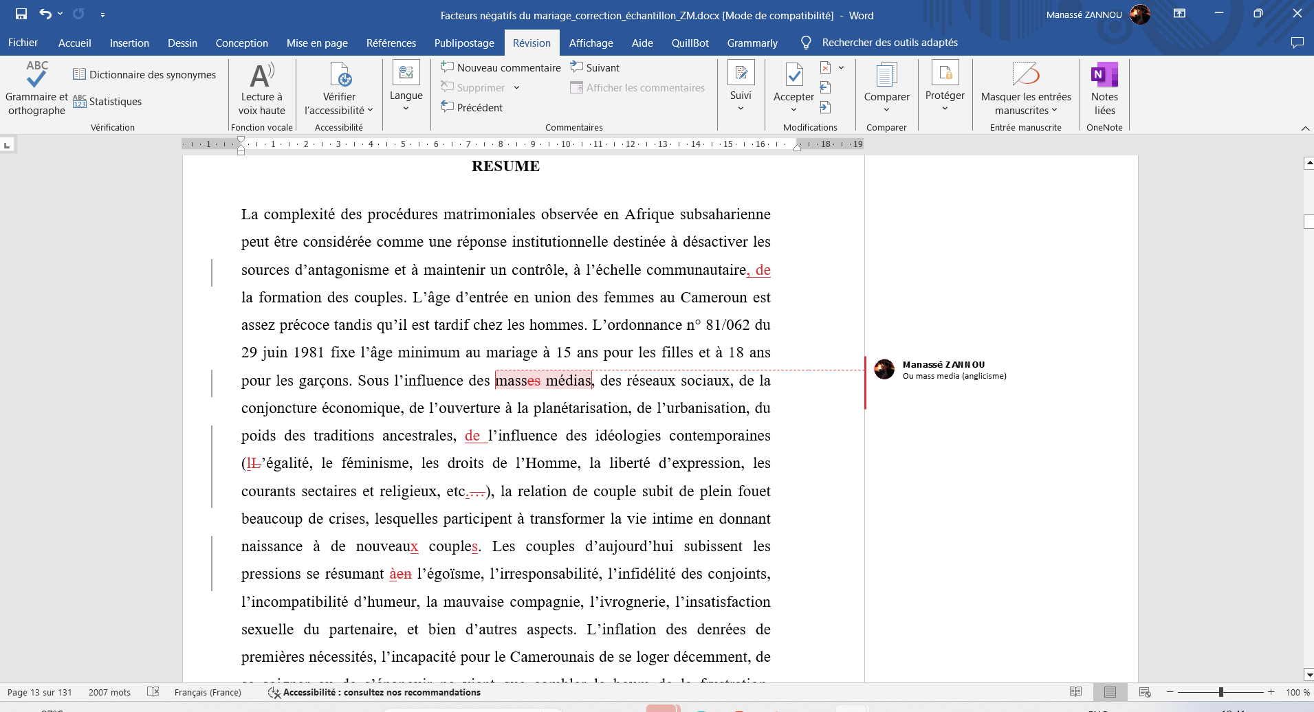Image resolution: width=1314 pixels, height=712 pixels.
Task: Toggle Masquer les entrées manuscrites
Action: [1026, 88]
